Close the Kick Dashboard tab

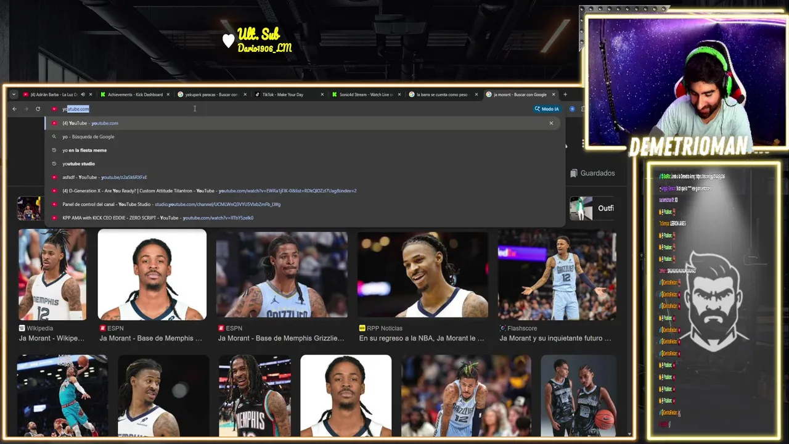coord(168,94)
